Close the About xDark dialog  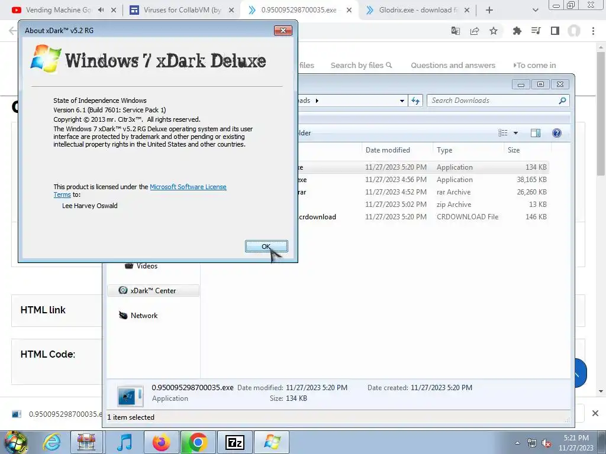[283, 31]
